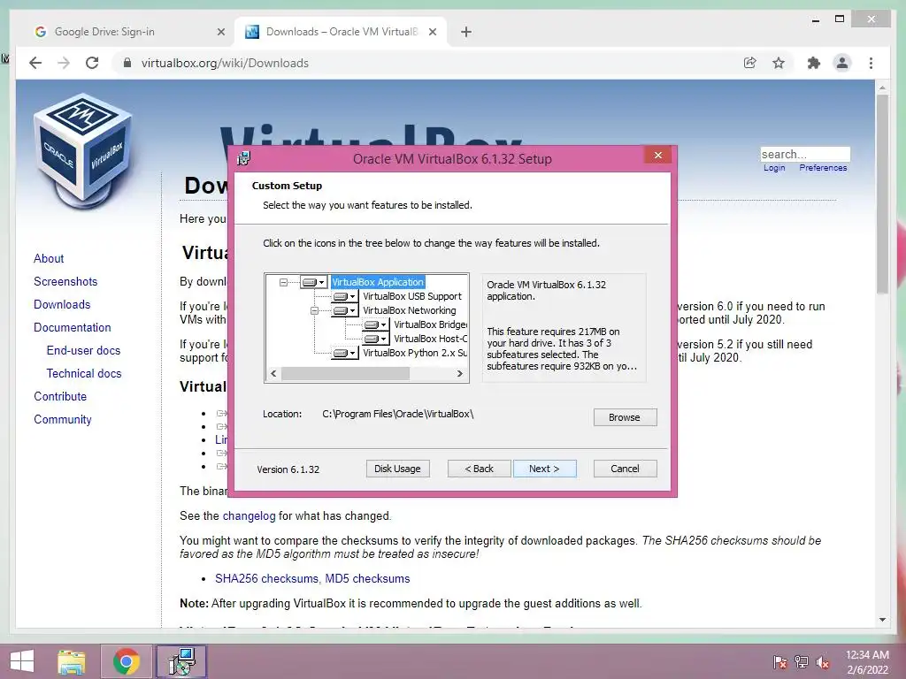Viewport: 906px width, 679px height.
Task: Open About in site sidebar
Action: pyautogui.click(x=49, y=259)
